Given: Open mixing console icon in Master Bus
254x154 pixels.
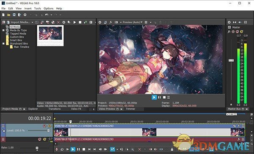Looking at the screenshot, I should [x=246, y=22].
